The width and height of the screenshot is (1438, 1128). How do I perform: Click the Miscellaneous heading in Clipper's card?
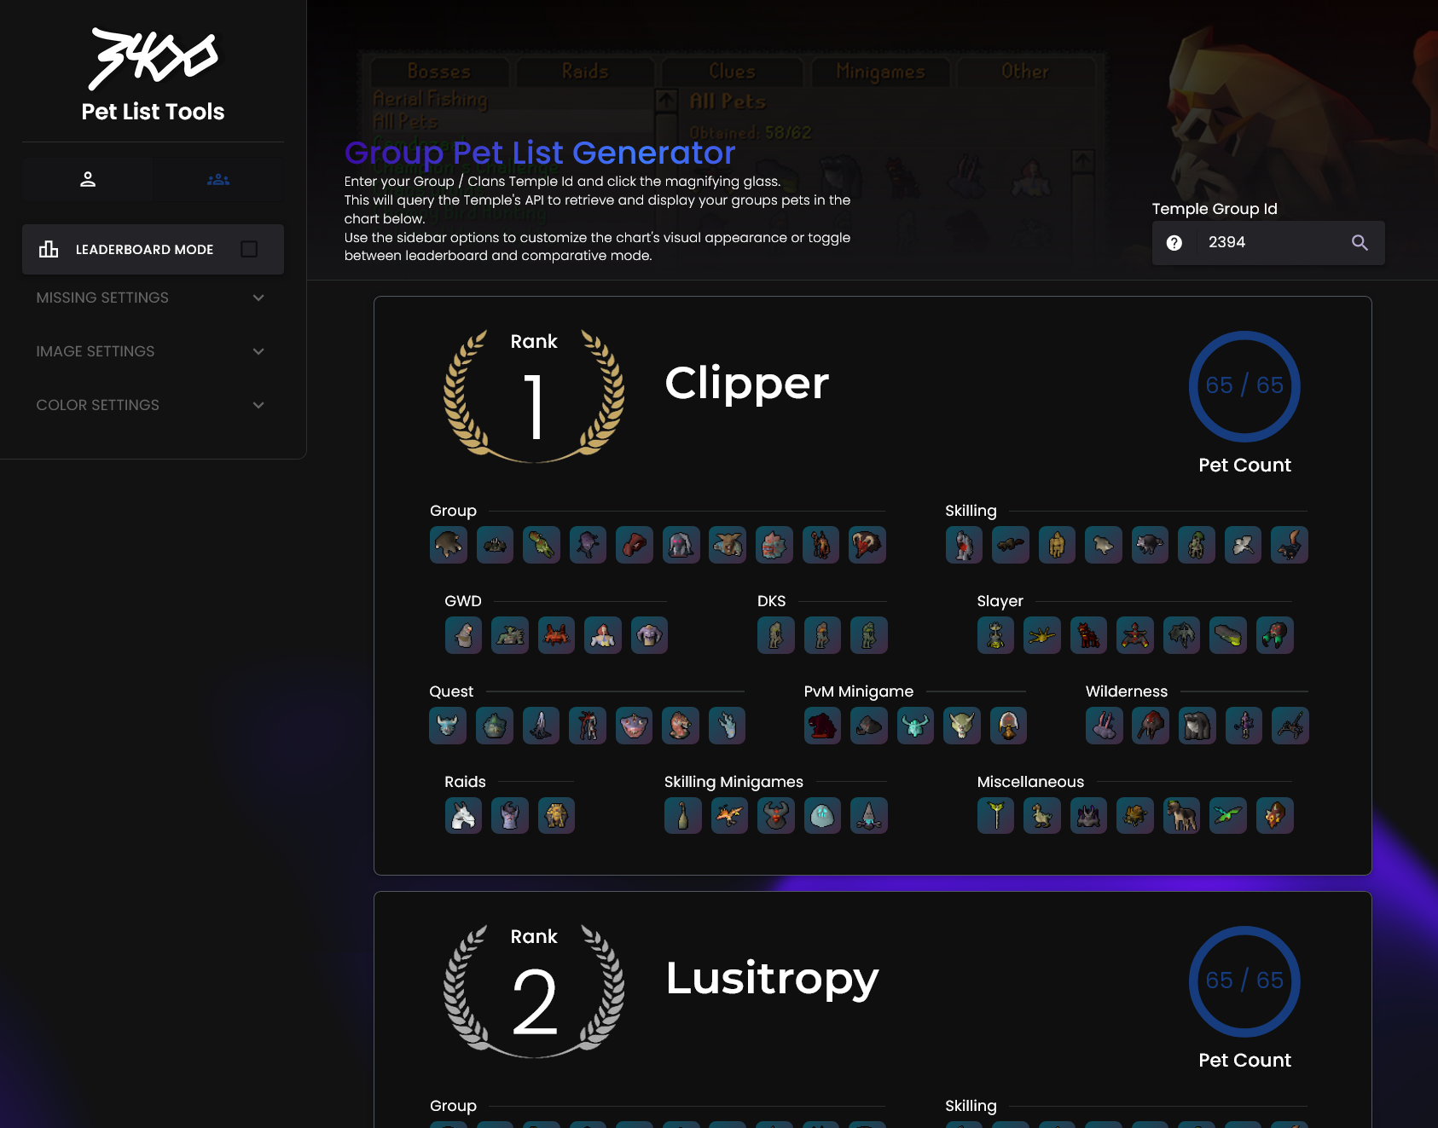click(1030, 782)
